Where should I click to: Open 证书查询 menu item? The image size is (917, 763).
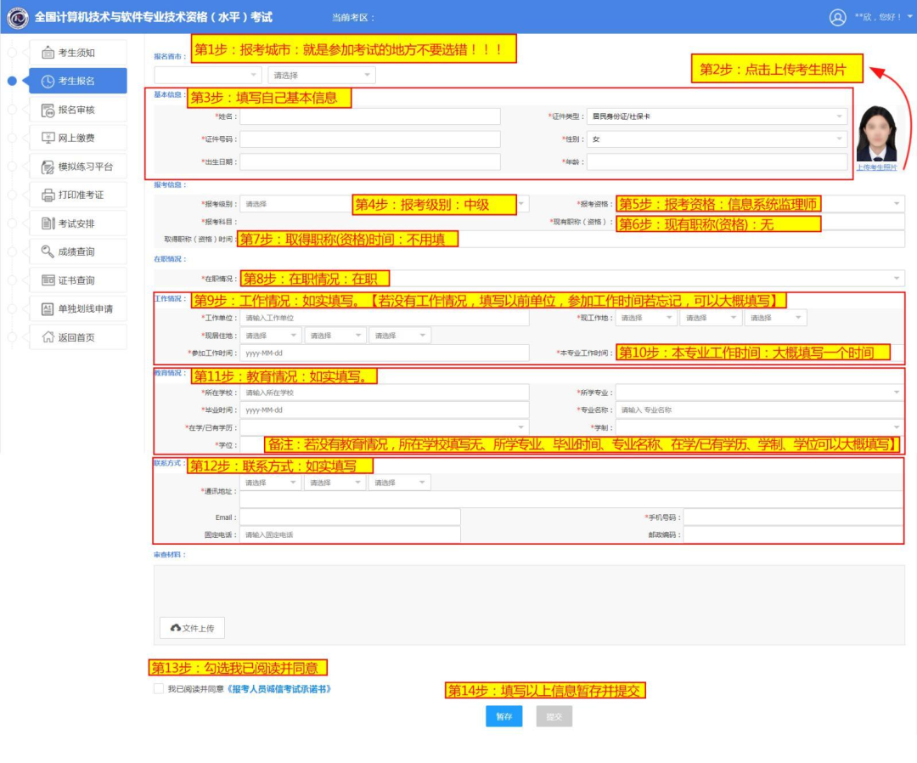coord(78,280)
